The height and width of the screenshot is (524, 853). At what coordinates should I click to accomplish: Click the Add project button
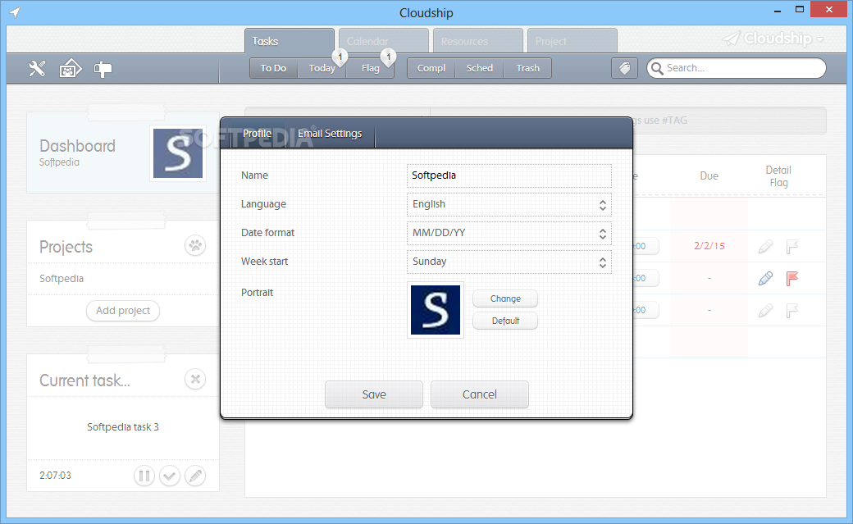(x=123, y=311)
